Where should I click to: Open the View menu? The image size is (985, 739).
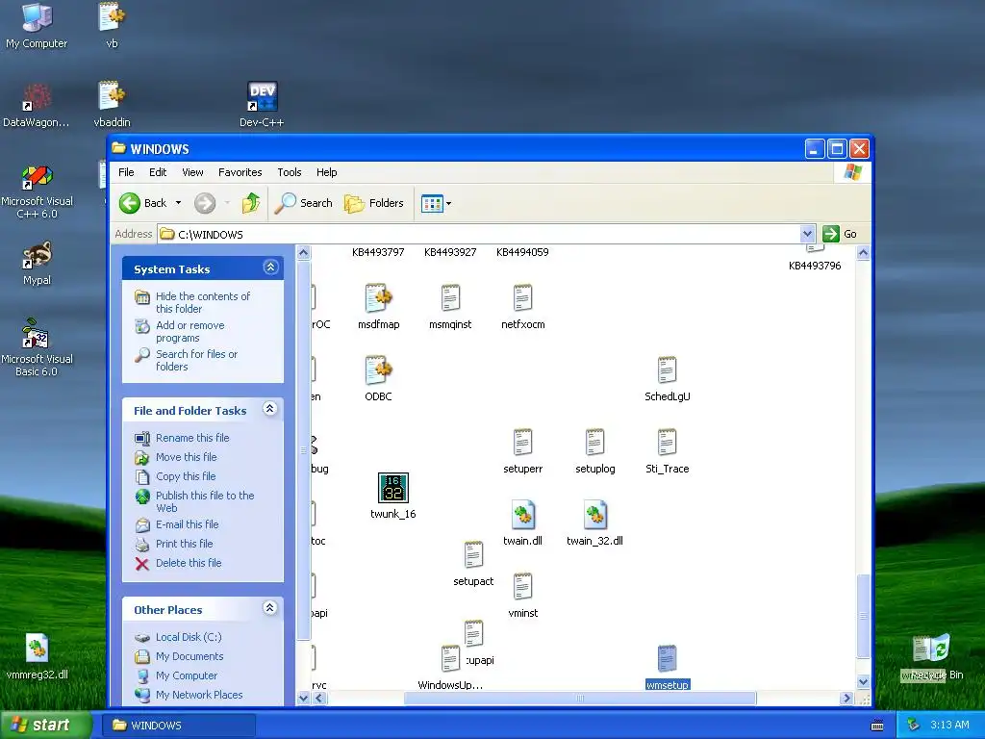point(192,172)
